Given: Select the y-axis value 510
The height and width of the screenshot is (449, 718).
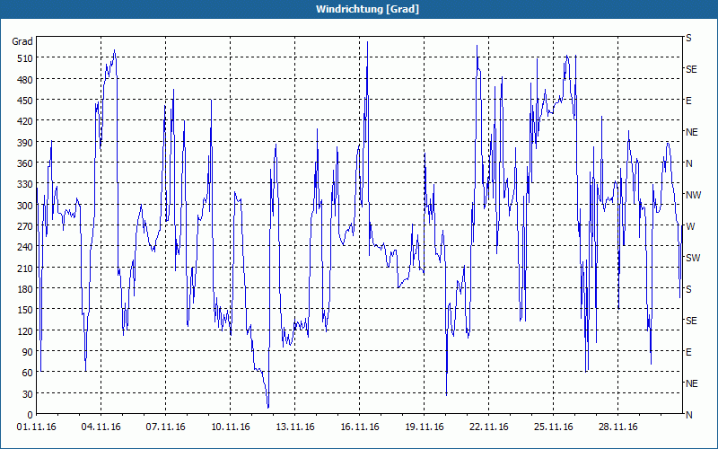Looking at the screenshot, I should (x=25, y=58).
